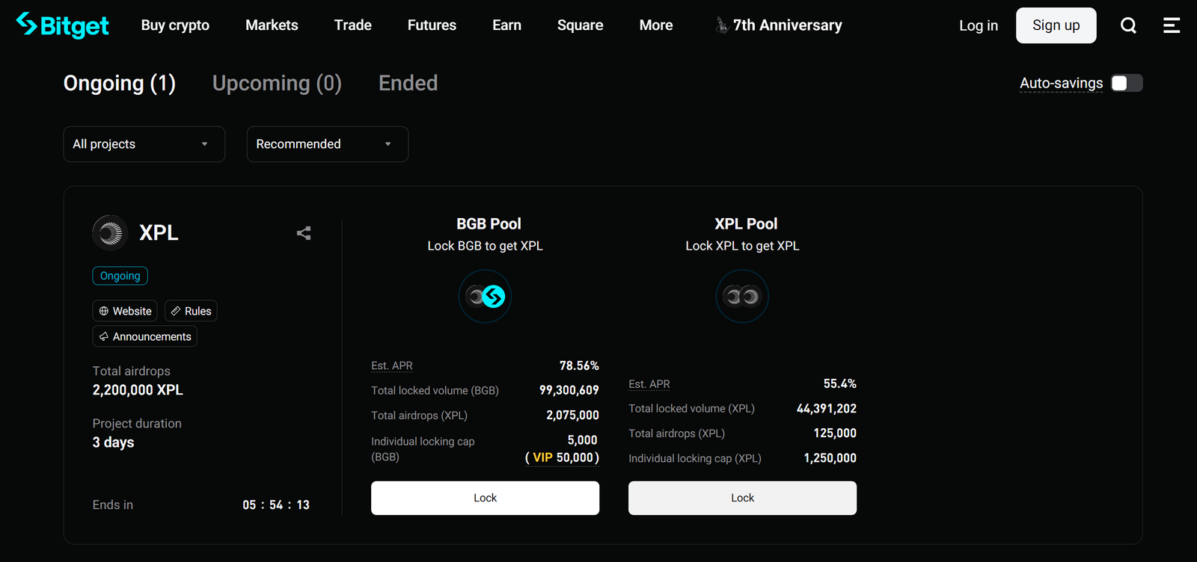
Task: Click the VIP 50,000 link
Action: pos(561,457)
